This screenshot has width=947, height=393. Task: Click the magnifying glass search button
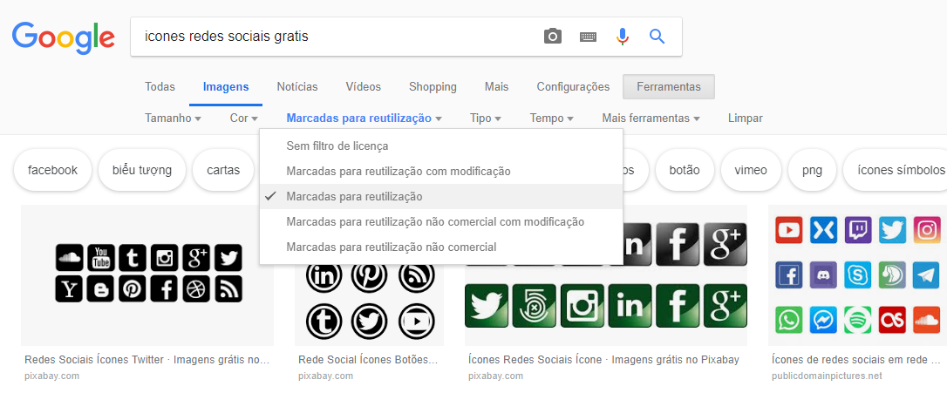(x=657, y=37)
